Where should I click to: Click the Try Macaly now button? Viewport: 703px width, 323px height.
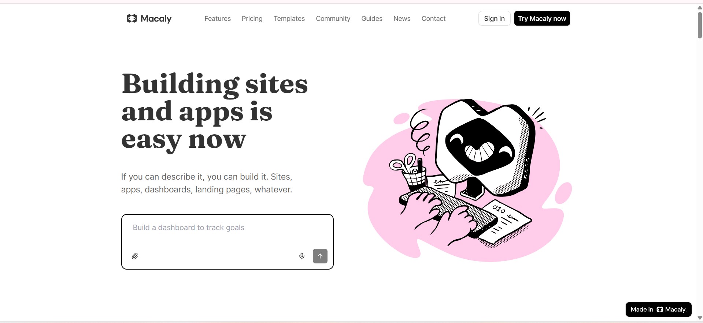pyautogui.click(x=542, y=18)
